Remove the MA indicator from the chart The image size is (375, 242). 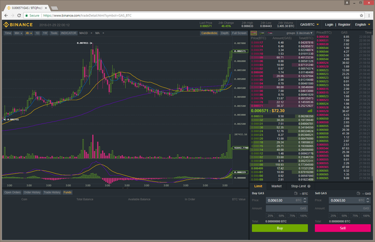103,33
